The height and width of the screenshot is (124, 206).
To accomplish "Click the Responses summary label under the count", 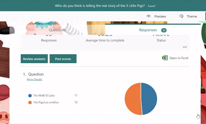I will point(49,40).
